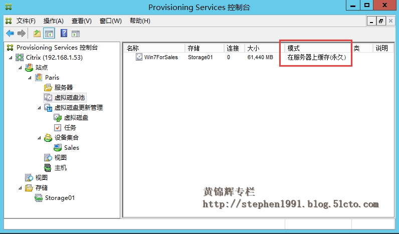This screenshot has width=399, height=234.
Task: Restore the inner MDI child window
Action: click(381, 21)
